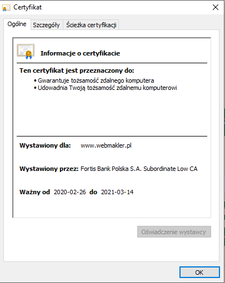This screenshot has height=283, width=225.
Task: Close the Certyfikat dialog with X
Action: click(x=216, y=7)
